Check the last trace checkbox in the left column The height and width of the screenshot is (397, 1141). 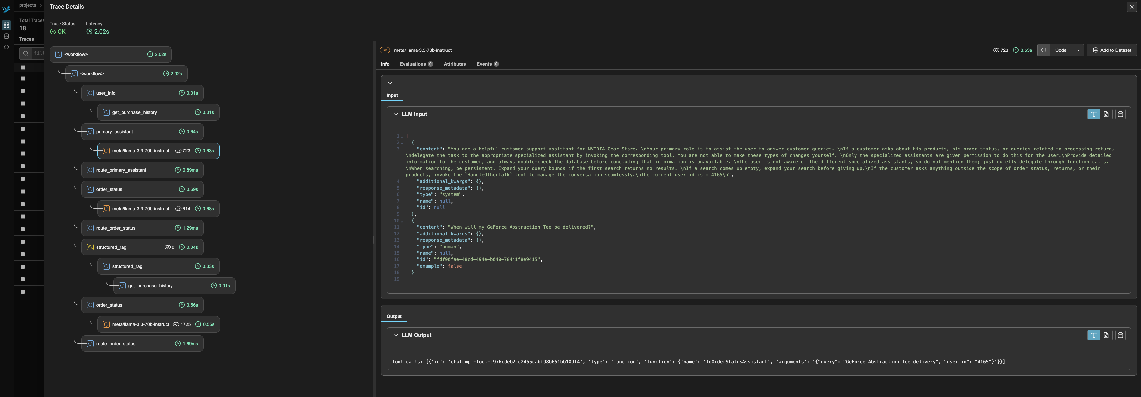(23, 292)
